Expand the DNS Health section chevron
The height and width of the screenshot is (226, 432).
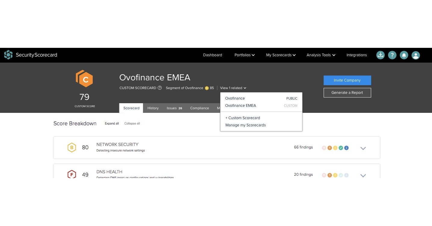pyautogui.click(x=363, y=175)
